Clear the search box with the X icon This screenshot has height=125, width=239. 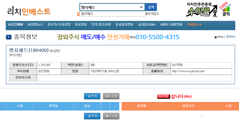[141, 7]
